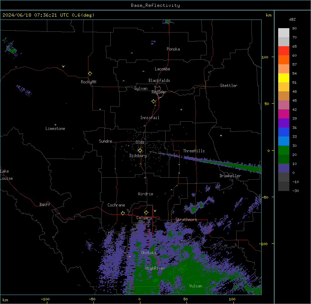Click the yellow diamond marker near RockyMH
311x304 pixels.
click(x=90, y=73)
